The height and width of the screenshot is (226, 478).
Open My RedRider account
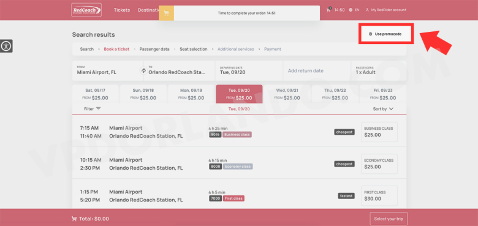pyautogui.click(x=386, y=10)
